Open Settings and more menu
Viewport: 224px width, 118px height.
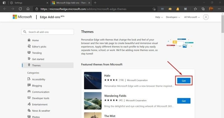click(219, 9)
